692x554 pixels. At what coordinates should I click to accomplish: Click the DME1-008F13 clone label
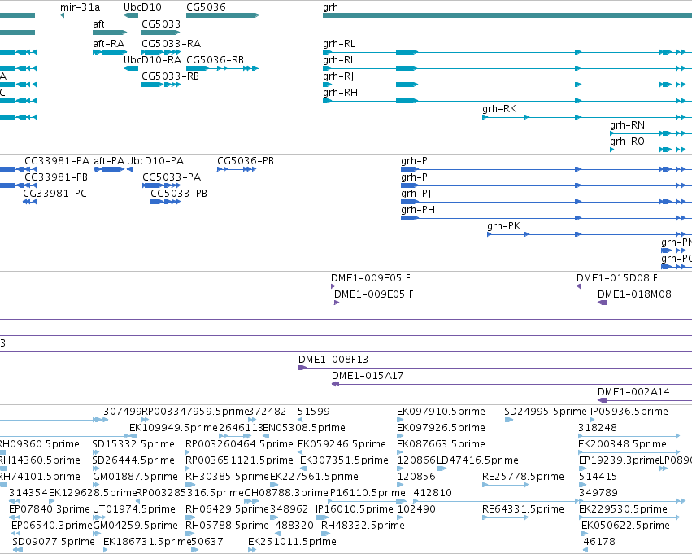tap(333, 360)
